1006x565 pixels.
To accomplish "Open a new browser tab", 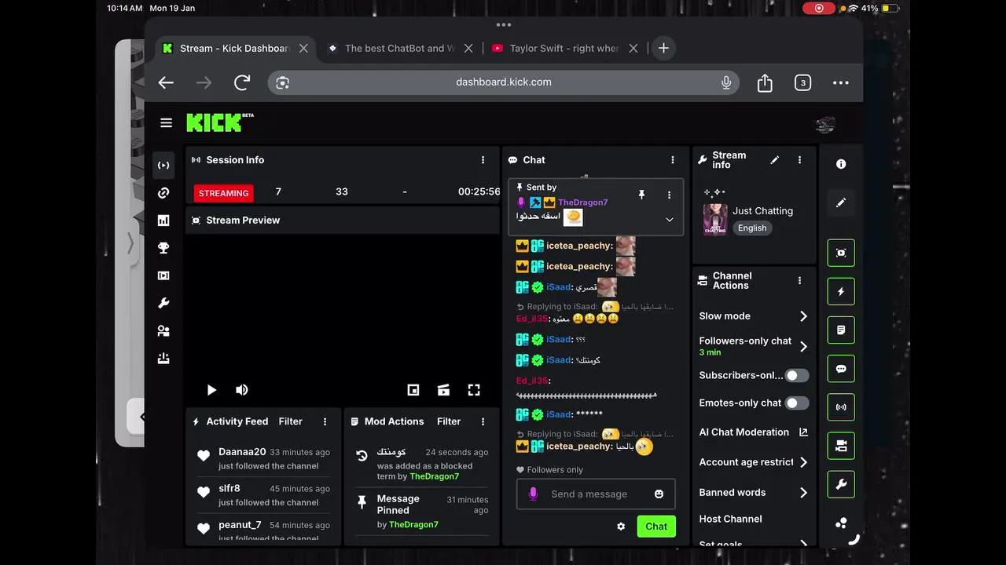I will [x=663, y=48].
